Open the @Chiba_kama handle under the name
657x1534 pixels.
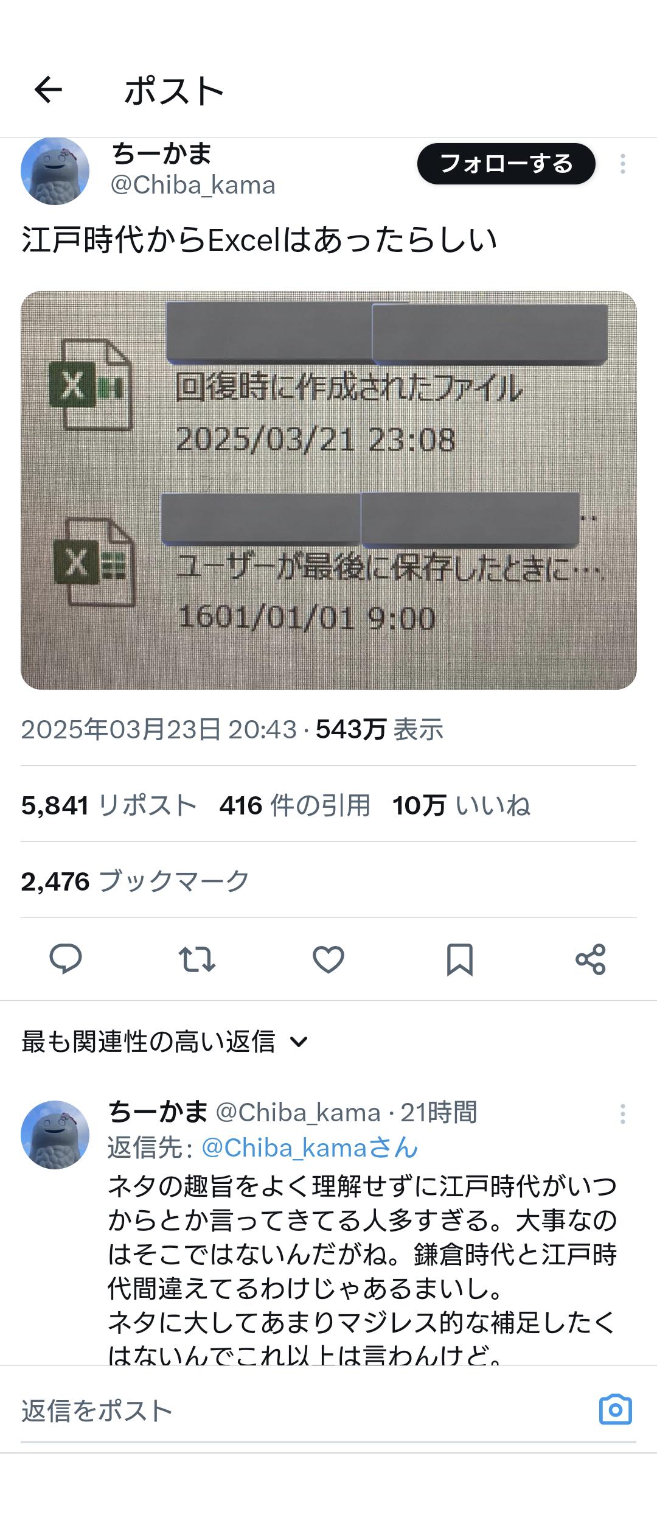pos(193,185)
